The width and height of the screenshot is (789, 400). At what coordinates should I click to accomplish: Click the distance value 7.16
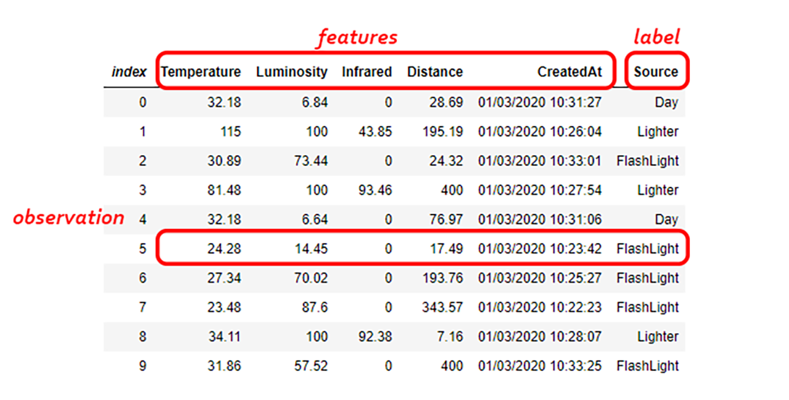point(449,337)
